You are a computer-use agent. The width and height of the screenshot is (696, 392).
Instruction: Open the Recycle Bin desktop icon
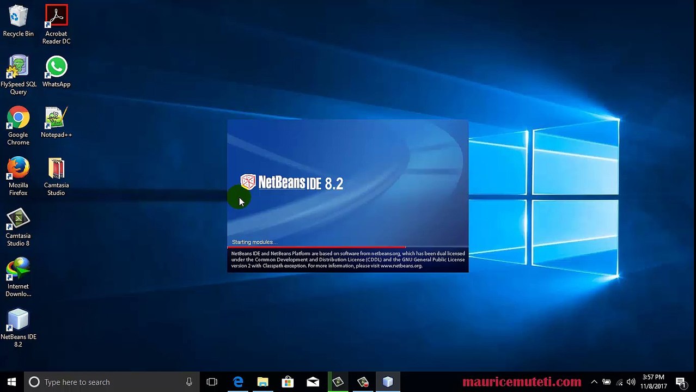point(18,22)
